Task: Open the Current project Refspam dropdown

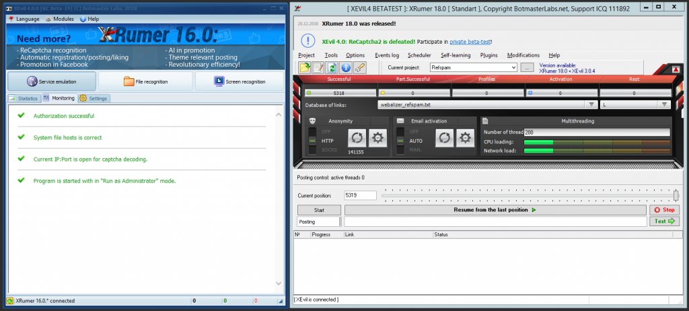Action: [513, 68]
